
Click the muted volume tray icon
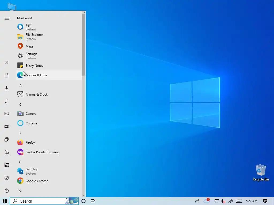[223, 201]
